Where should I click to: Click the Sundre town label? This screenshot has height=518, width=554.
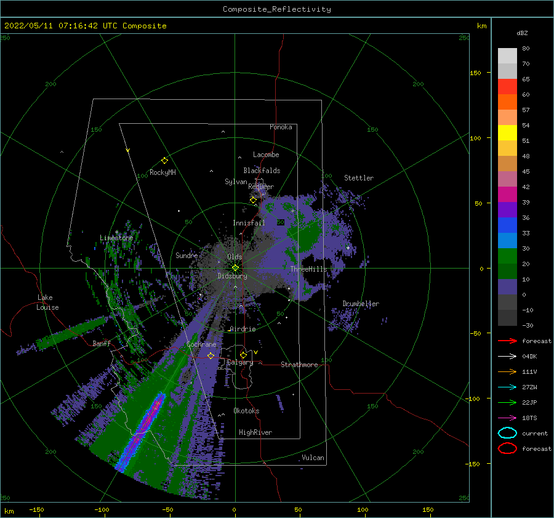[187, 255]
